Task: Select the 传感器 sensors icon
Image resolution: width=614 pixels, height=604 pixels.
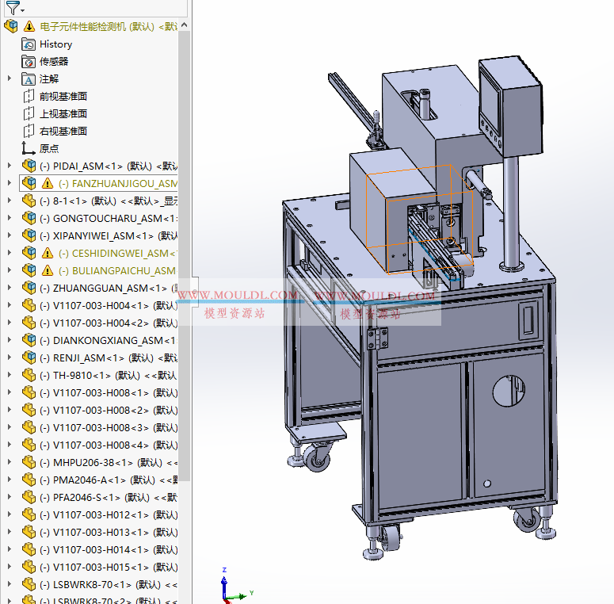Action: tap(29, 62)
